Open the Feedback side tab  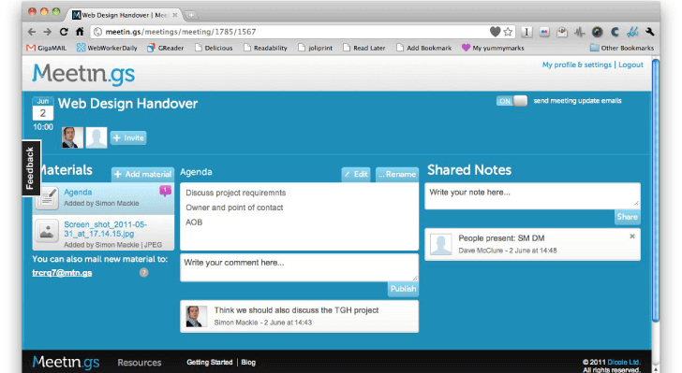click(x=30, y=168)
